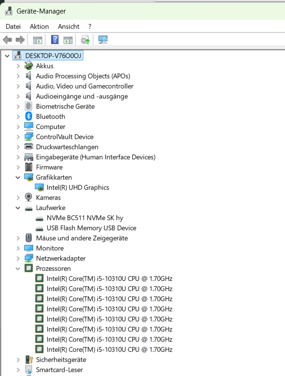The width and height of the screenshot is (285, 376).
Task: Click the Sicherheitsgeräte key icon
Action: point(29,359)
